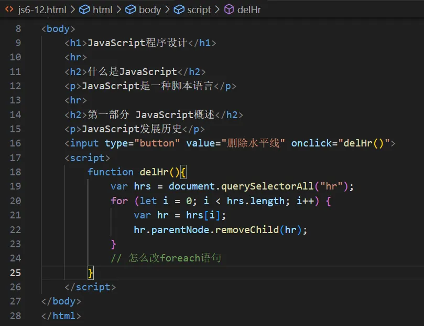
Task: Click the opening <script> tag
Action: (x=88, y=158)
